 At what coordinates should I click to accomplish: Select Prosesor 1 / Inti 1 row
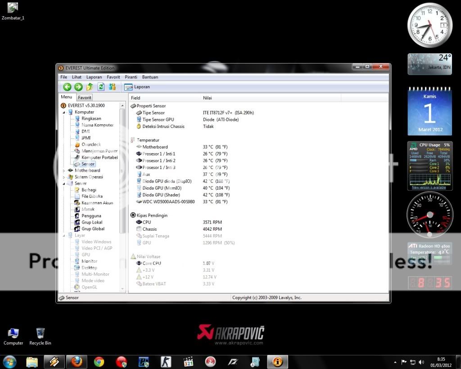click(x=182, y=154)
